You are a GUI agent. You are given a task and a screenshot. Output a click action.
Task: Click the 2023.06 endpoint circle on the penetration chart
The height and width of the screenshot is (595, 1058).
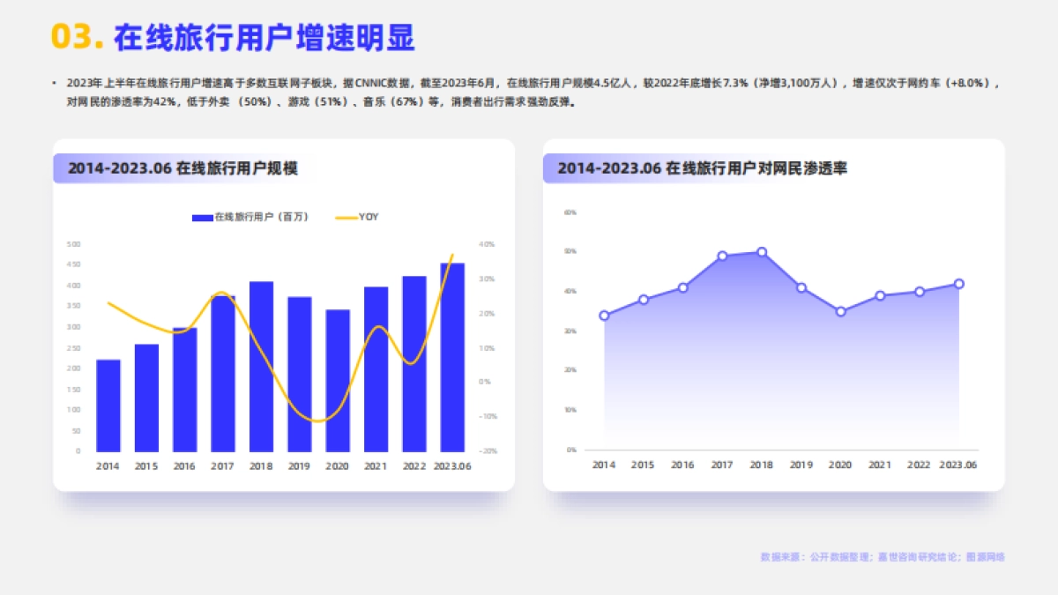tap(959, 284)
